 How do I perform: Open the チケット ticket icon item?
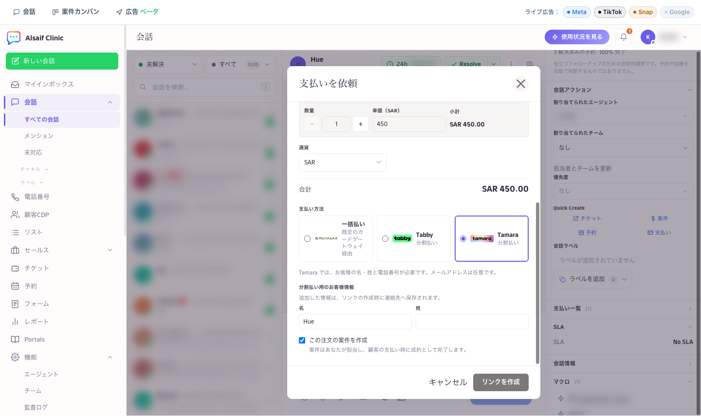point(62,268)
